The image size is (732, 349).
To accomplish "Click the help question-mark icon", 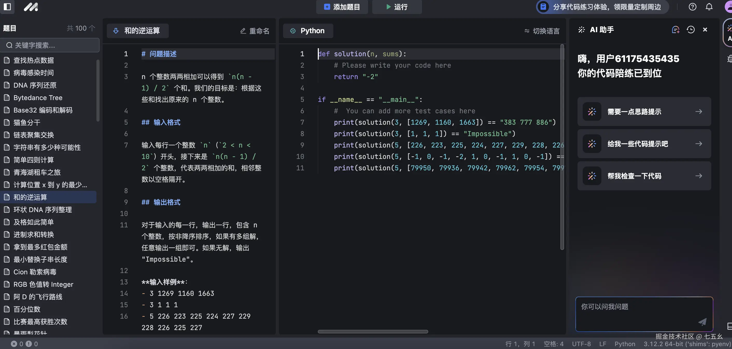I will pos(693,7).
